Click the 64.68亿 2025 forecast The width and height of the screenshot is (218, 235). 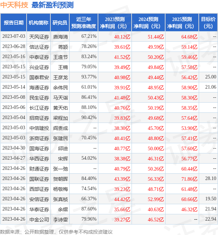189,37
